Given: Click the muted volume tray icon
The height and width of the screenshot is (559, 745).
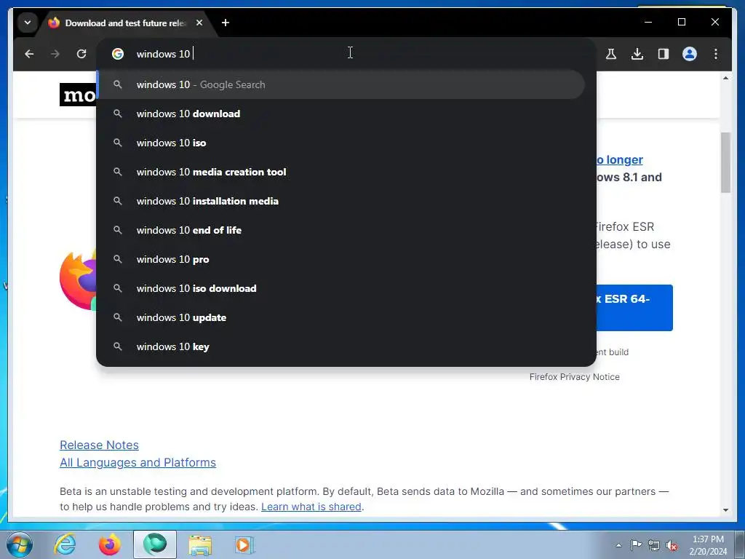Looking at the screenshot, I should point(672,545).
